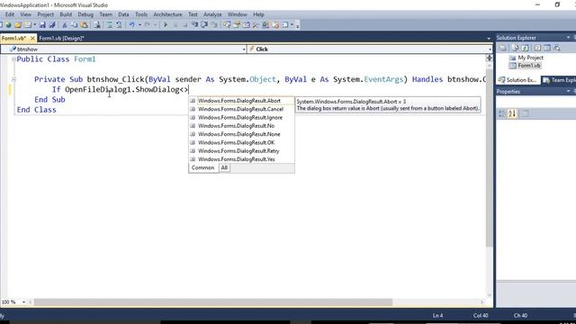Select Form1.vb in Solution Explorer
Screen dimensions: 576x324
coord(528,66)
